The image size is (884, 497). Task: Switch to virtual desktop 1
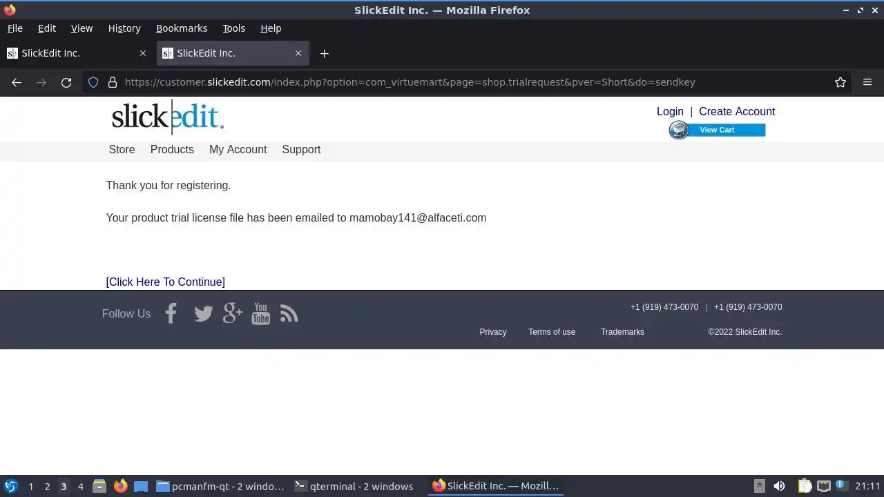(30, 486)
